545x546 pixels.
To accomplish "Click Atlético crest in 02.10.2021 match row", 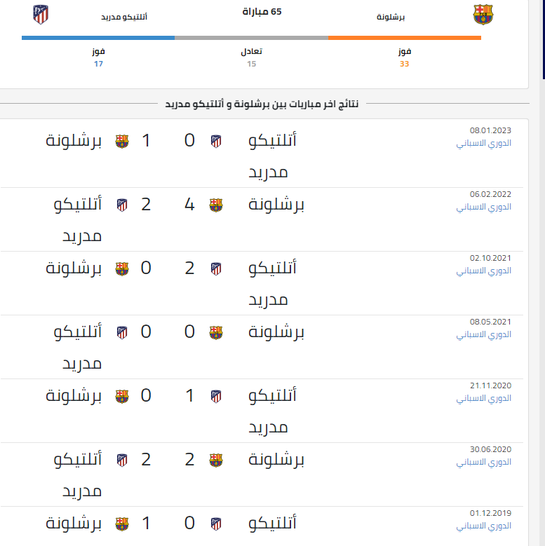I will click(216, 269).
